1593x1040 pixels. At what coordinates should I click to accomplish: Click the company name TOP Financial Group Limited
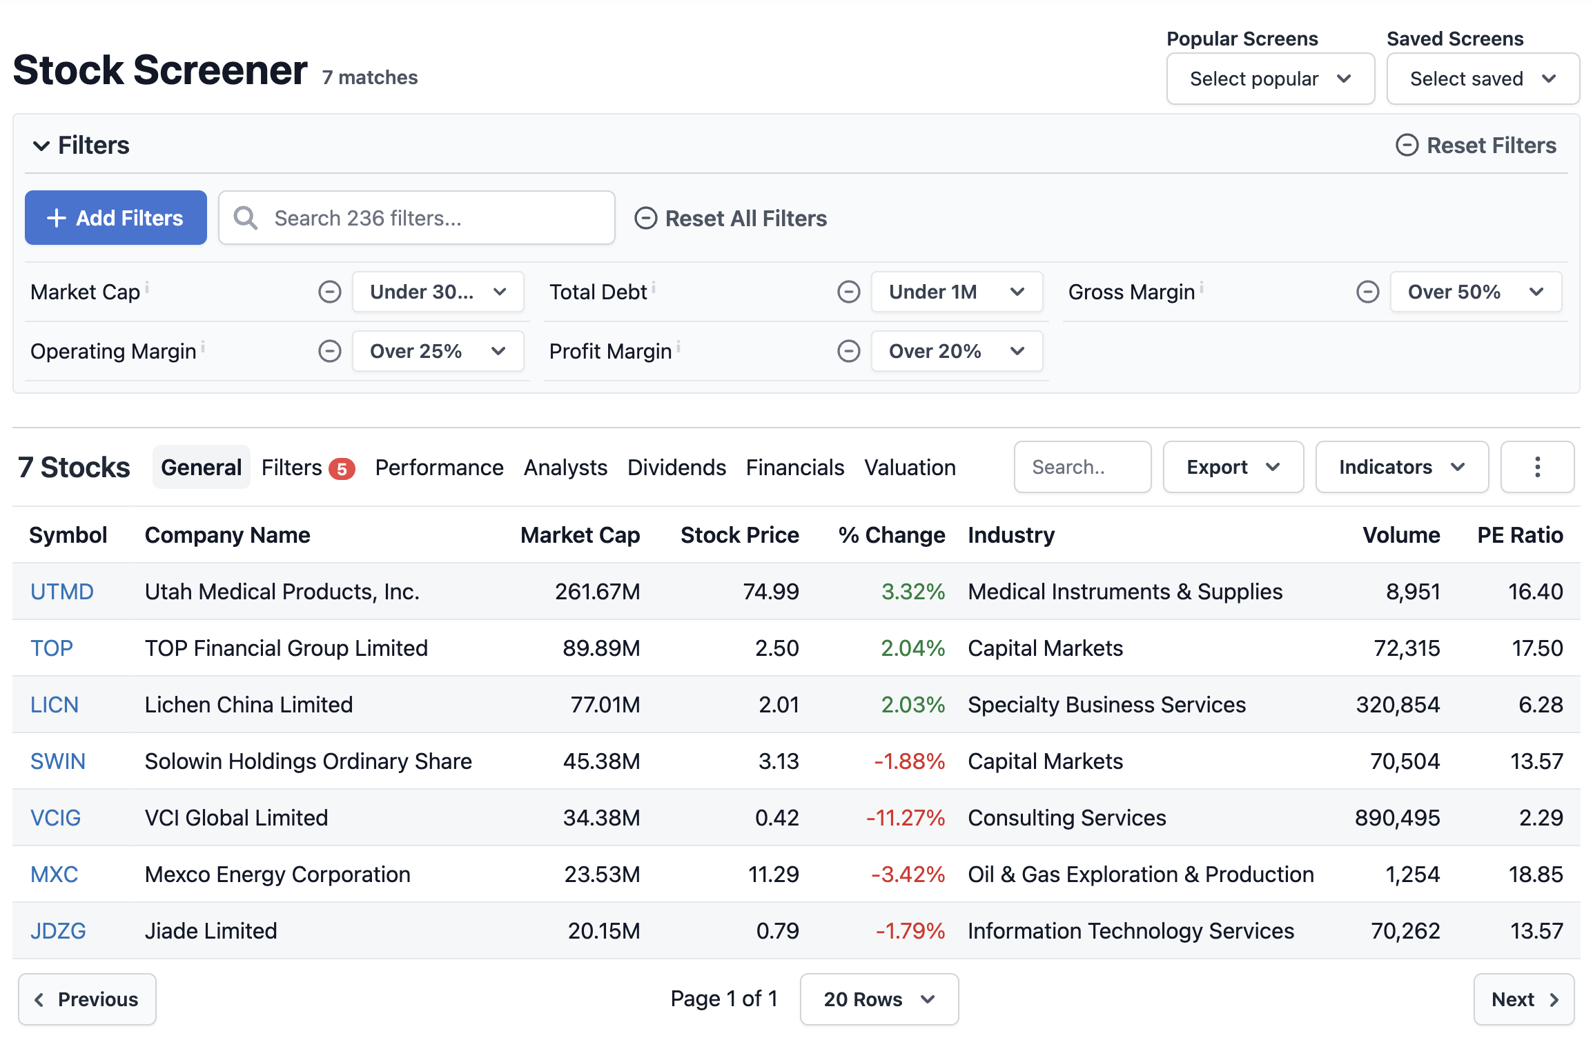(286, 648)
